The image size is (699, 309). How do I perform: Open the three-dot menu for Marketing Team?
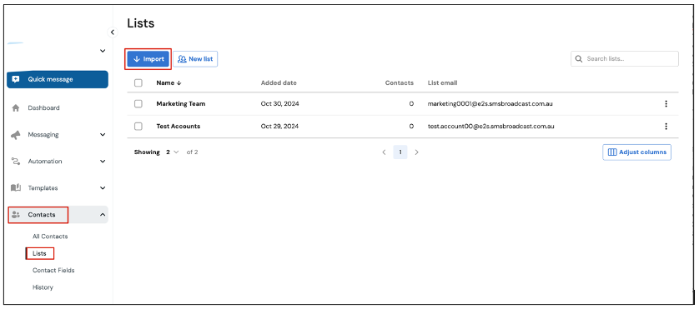pyautogui.click(x=666, y=104)
